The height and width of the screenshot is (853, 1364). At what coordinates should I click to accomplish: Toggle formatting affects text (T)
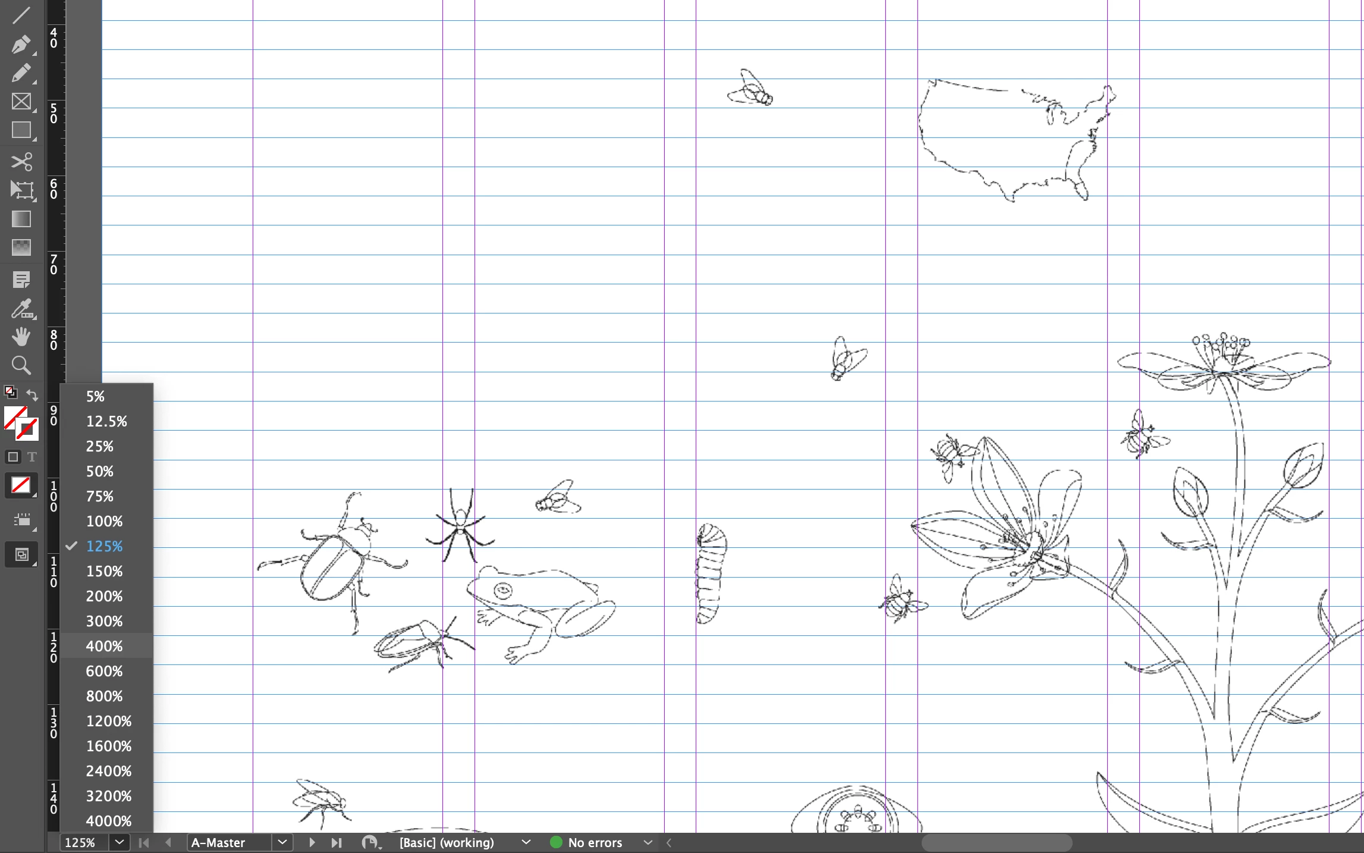(x=32, y=457)
